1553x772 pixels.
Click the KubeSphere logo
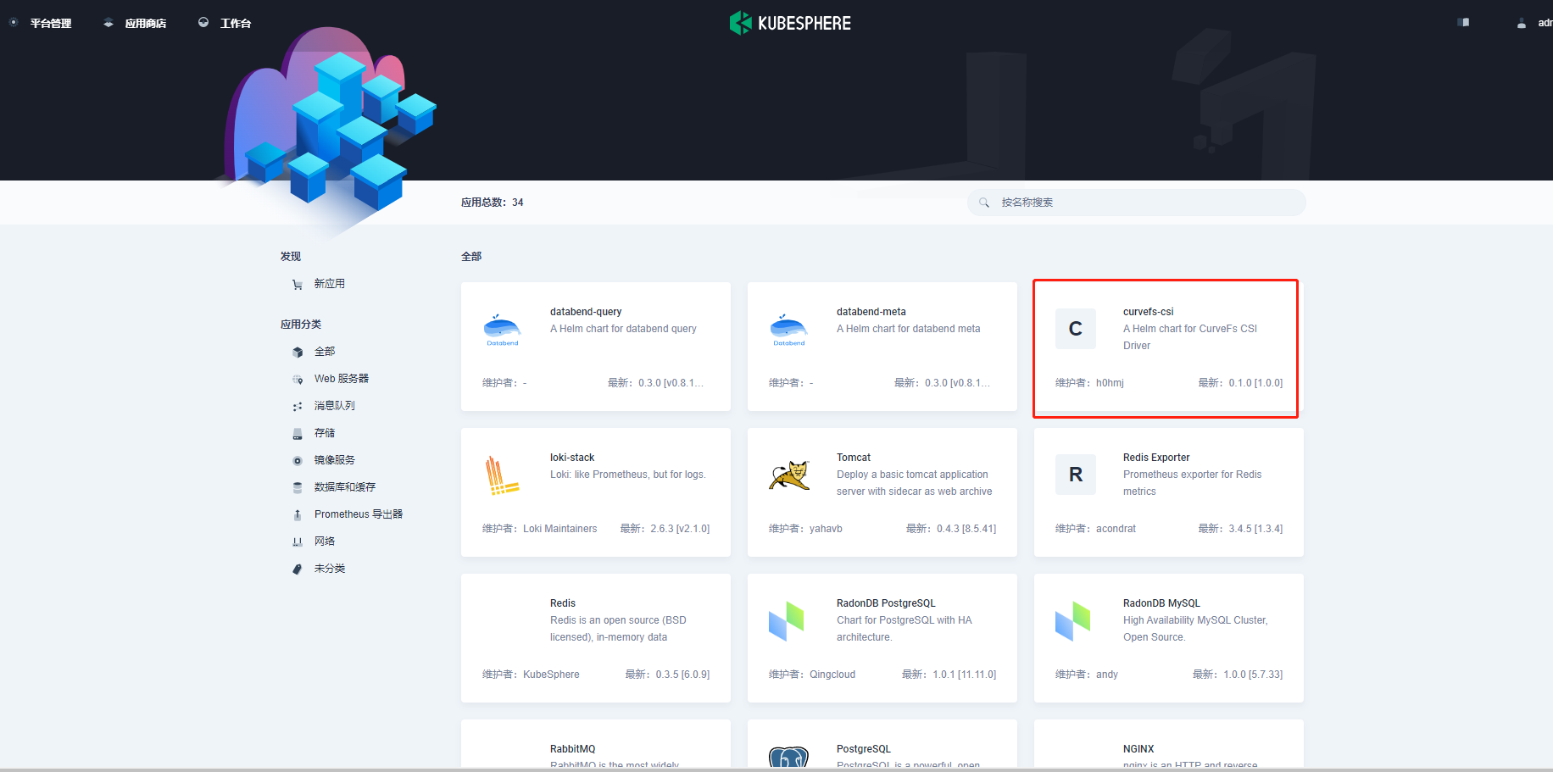tap(790, 23)
